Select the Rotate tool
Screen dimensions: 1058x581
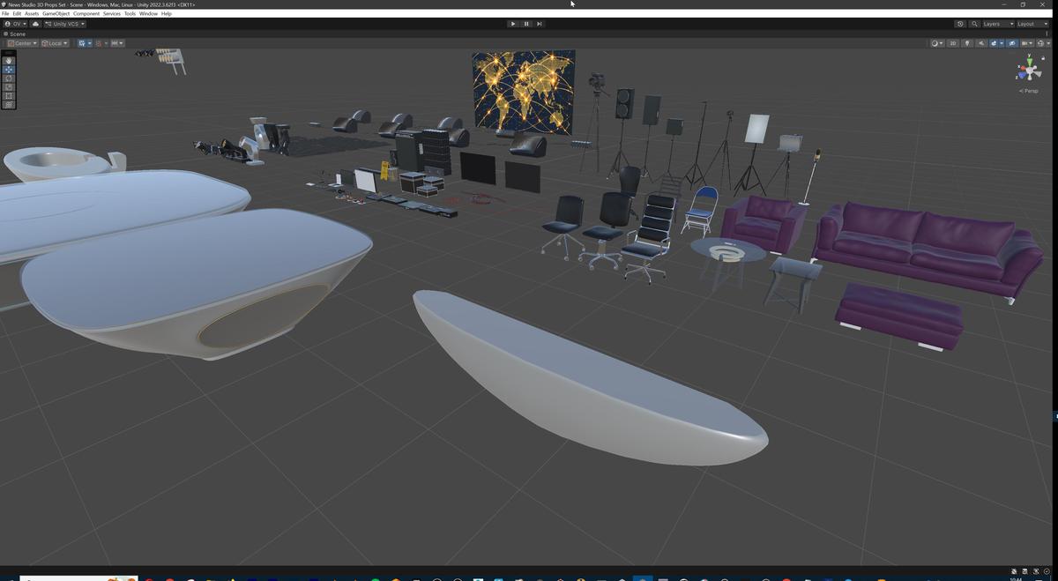click(x=9, y=78)
